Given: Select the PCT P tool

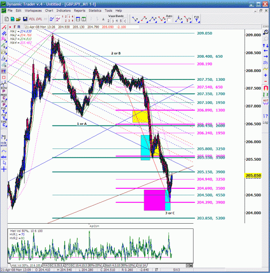Looking at the screenshot, I should (3, 103).
